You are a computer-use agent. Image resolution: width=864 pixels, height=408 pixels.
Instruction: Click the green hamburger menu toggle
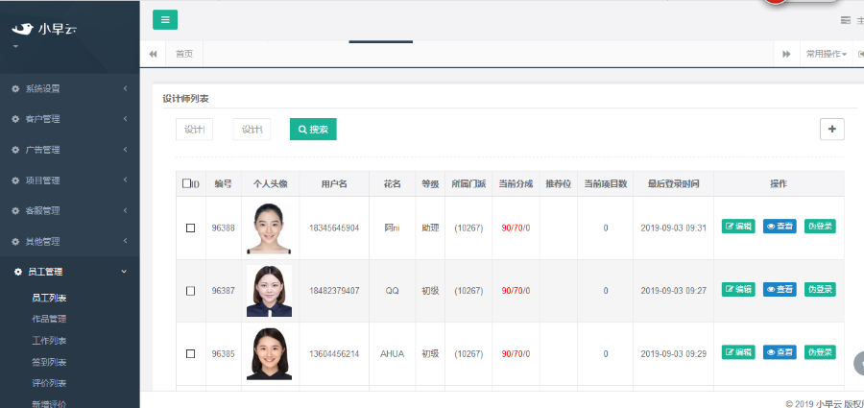click(x=164, y=19)
